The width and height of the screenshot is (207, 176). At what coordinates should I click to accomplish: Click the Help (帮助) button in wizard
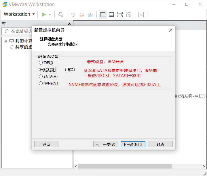coord(47,144)
